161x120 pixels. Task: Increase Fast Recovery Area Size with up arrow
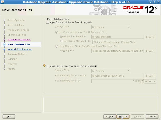(x=142, y=80)
